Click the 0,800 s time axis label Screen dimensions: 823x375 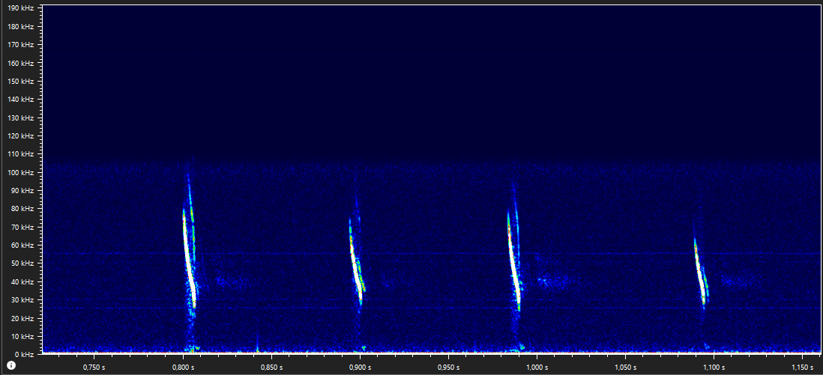point(182,368)
